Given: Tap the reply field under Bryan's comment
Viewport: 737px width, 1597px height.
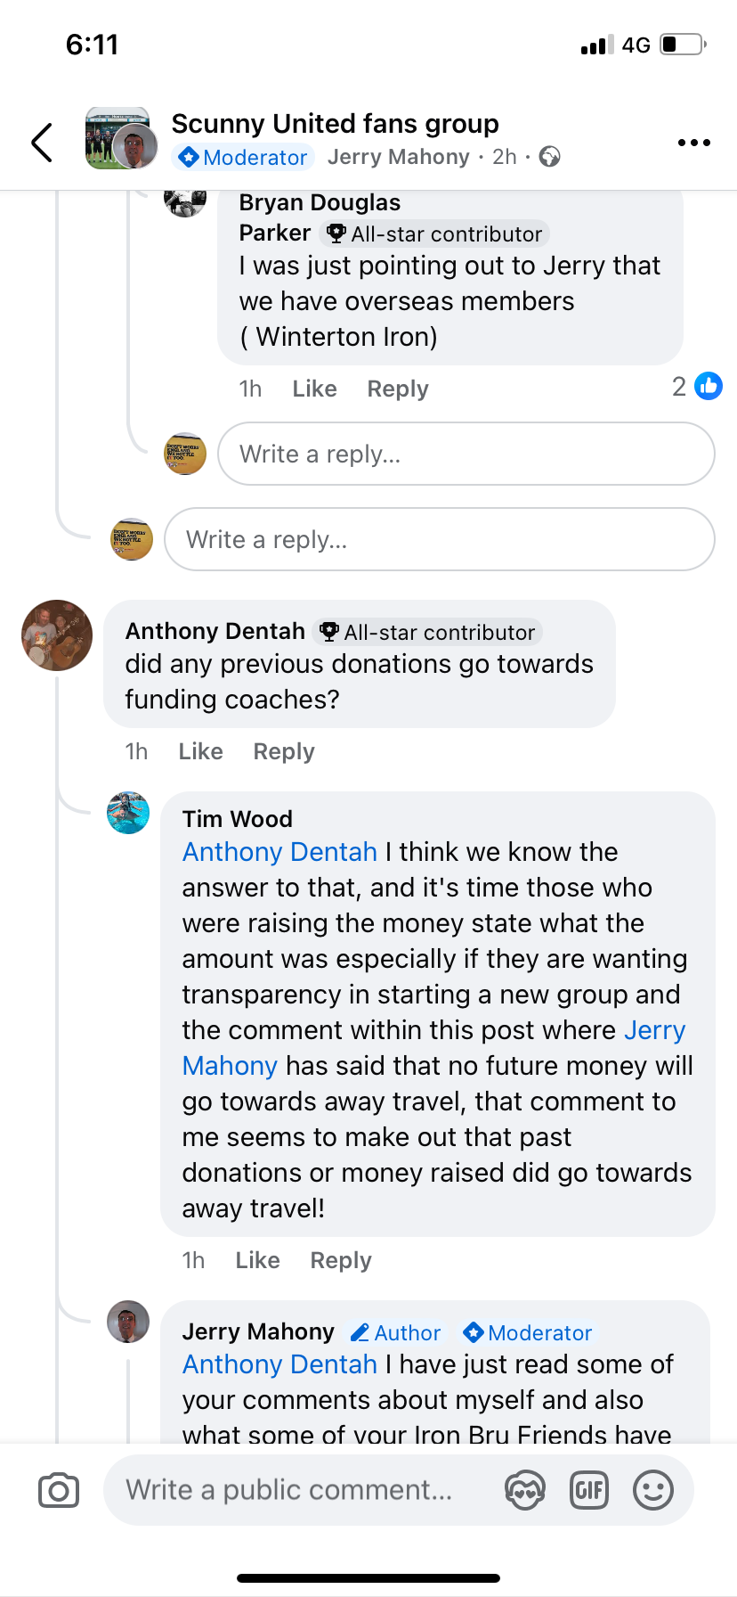Looking at the screenshot, I should tap(466, 454).
